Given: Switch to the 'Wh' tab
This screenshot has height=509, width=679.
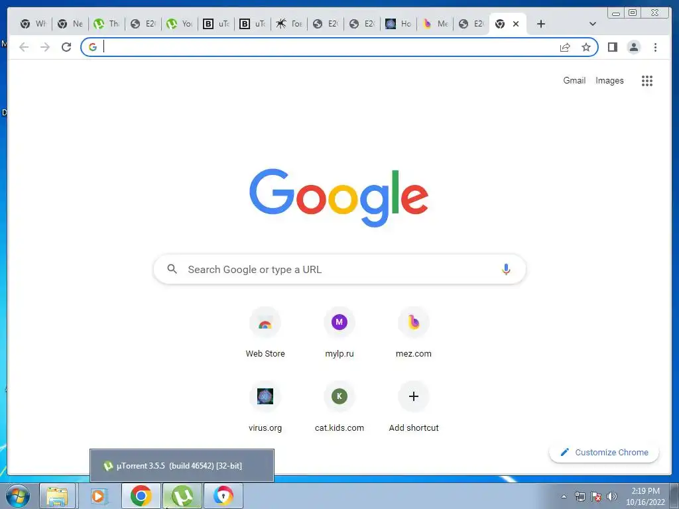Looking at the screenshot, I should coord(34,24).
